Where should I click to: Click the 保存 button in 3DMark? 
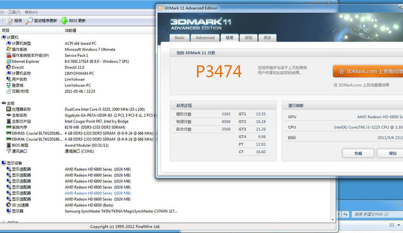tap(390, 153)
